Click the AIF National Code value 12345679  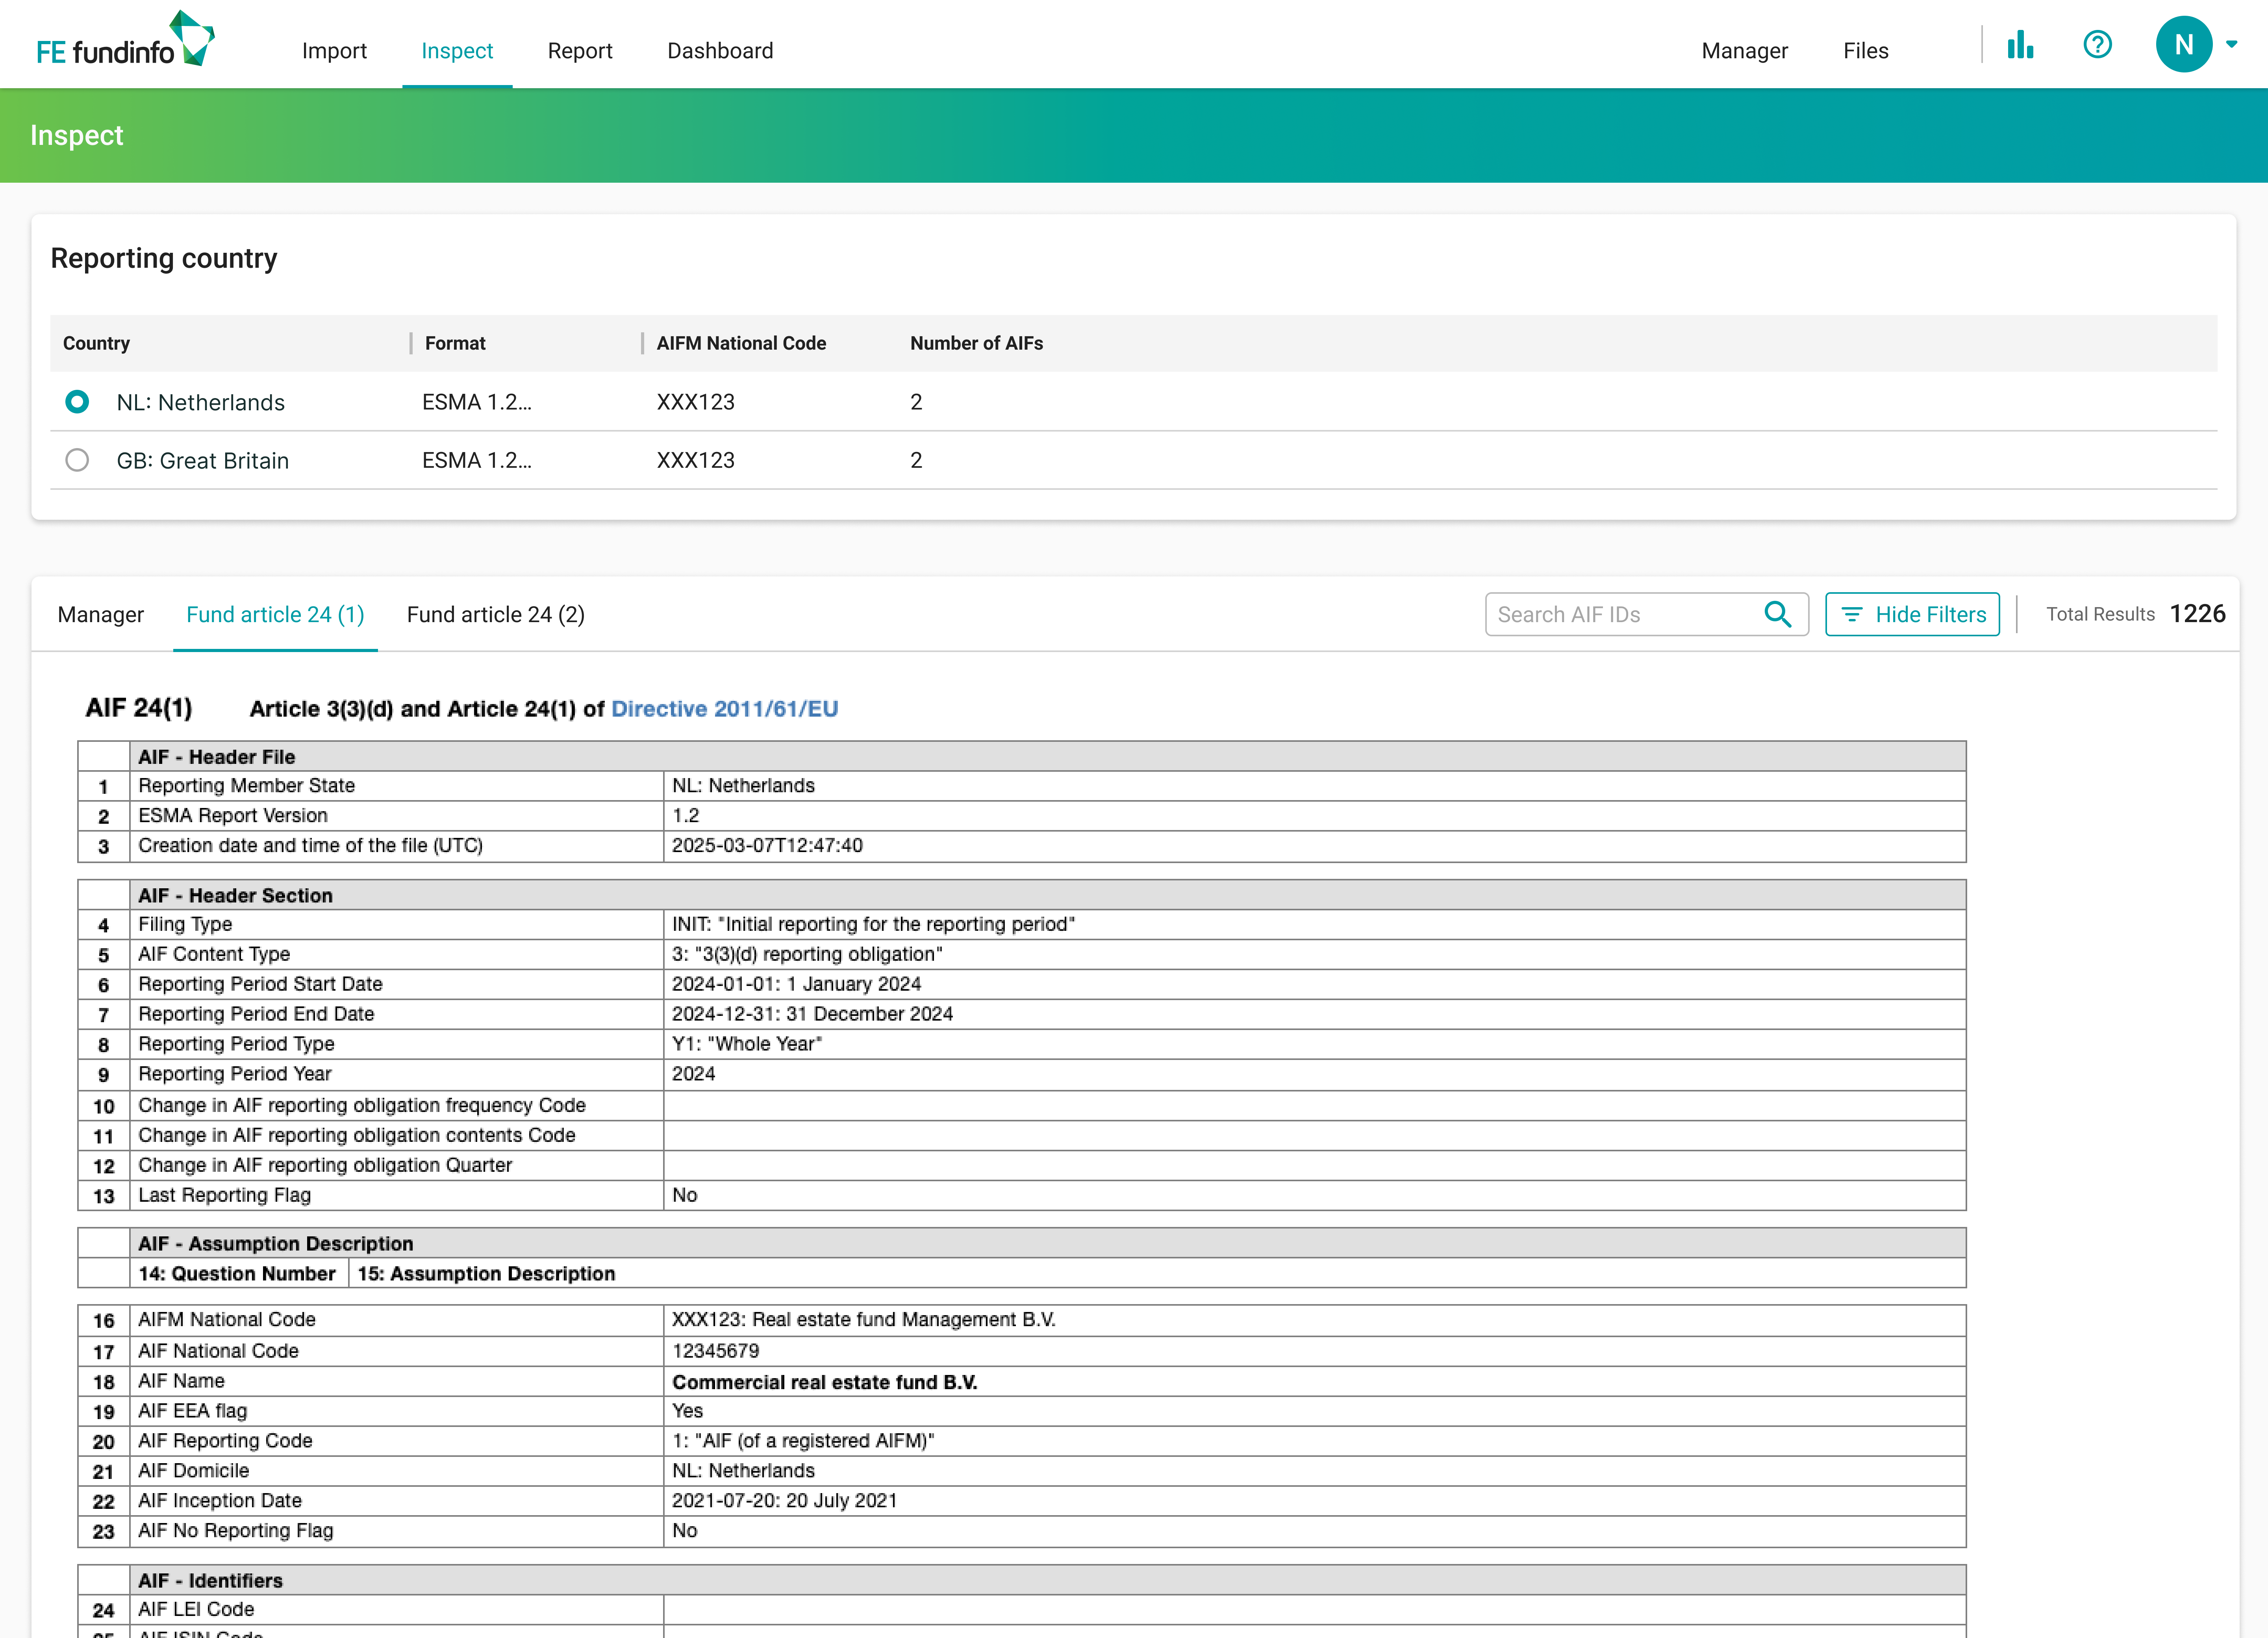pos(716,1351)
